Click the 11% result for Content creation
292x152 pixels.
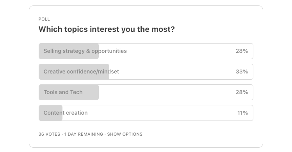click(242, 113)
